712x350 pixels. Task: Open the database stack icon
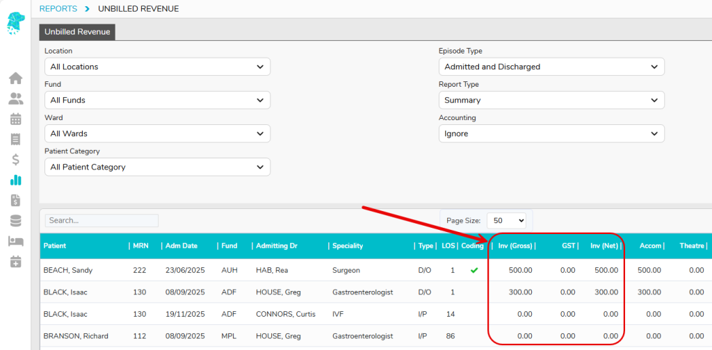15,221
